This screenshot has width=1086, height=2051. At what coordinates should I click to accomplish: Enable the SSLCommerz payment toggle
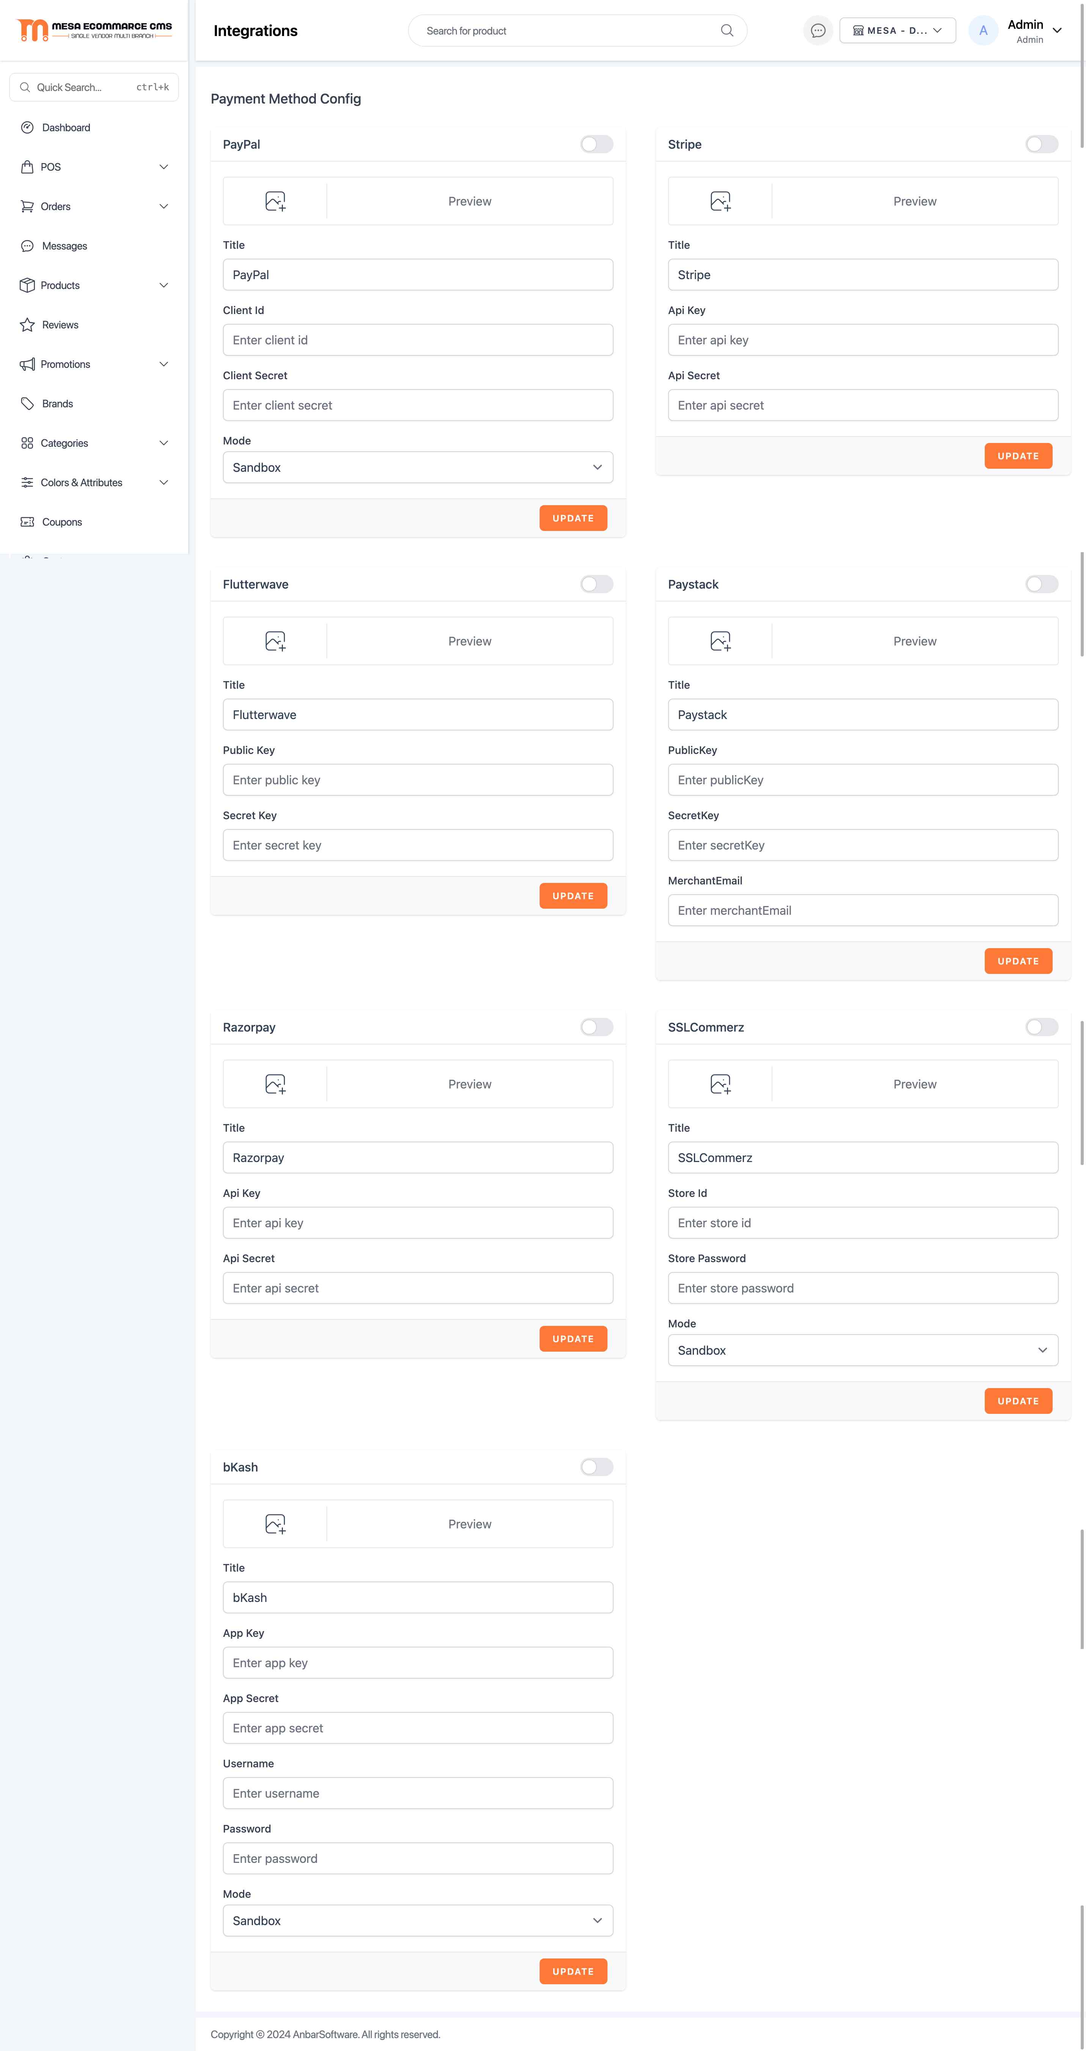[1042, 1027]
